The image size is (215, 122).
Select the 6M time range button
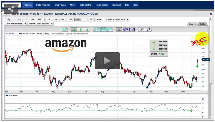[x=63, y=19]
